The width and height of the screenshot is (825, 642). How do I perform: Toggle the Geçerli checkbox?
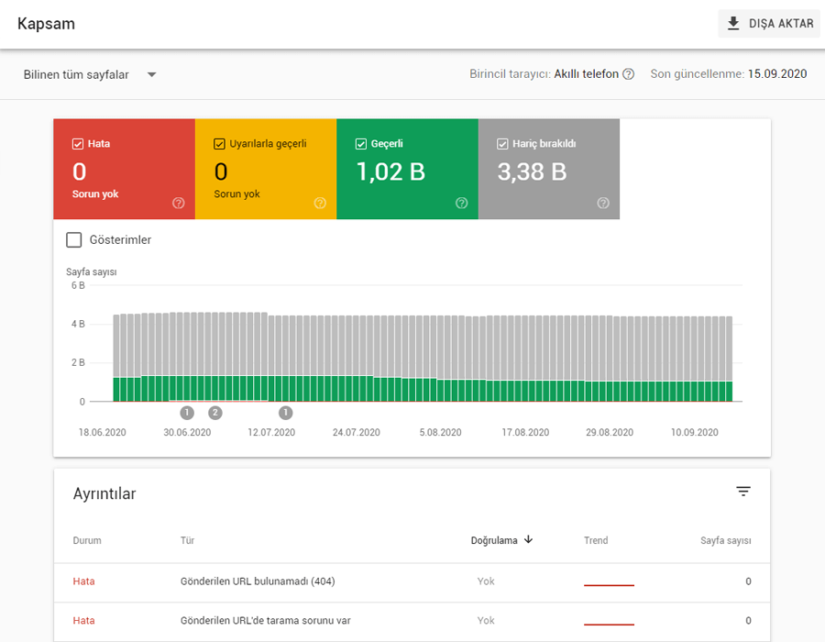[x=361, y=144]
